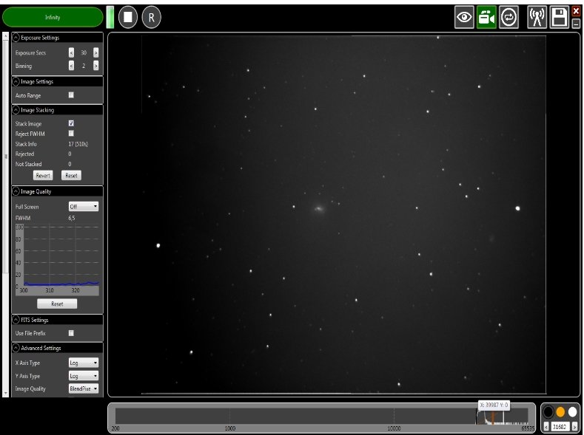Open the Y Axis Type dropdown
The image size is (584, 435).
tap(84, 376)
